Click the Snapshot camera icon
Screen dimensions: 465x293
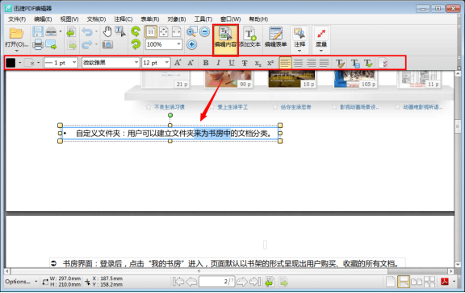tap(107, 44)
